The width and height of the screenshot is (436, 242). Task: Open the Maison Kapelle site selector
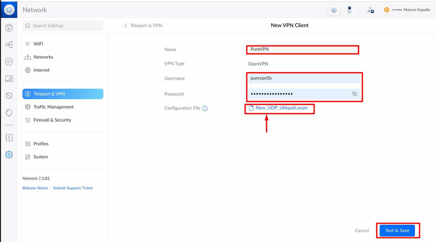pos(409,10)
